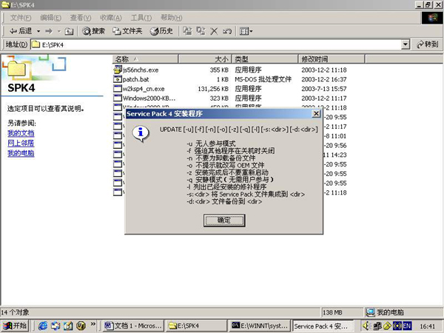This screenshot has width=444, height=333.
Task: Expand the address bar dropdown arrow
Action: pos(405,44)
